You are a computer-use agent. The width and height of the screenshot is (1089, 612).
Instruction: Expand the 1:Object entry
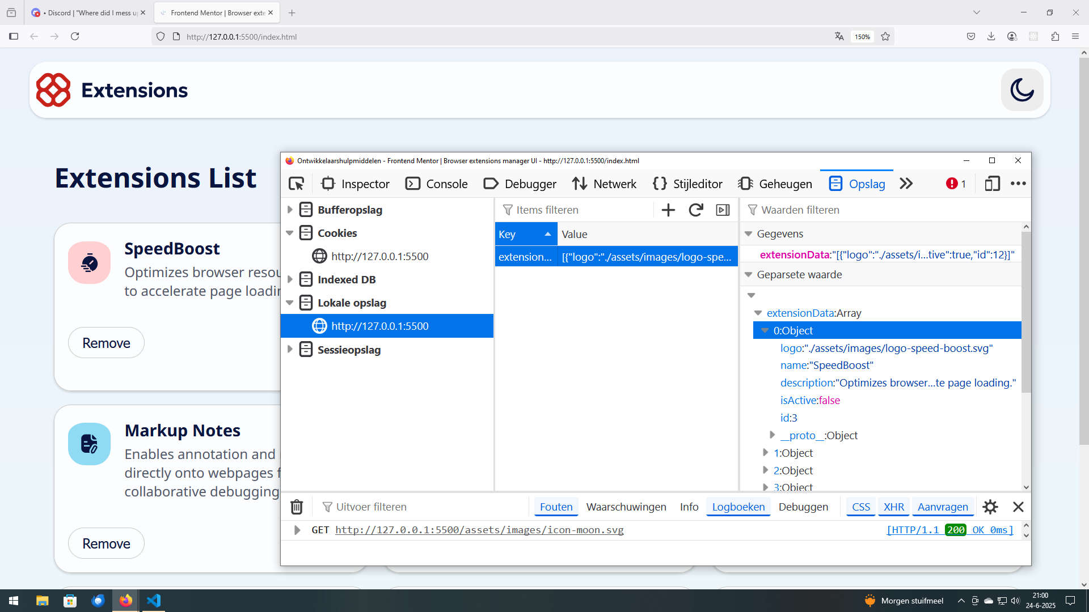click(x=766, y=453)
